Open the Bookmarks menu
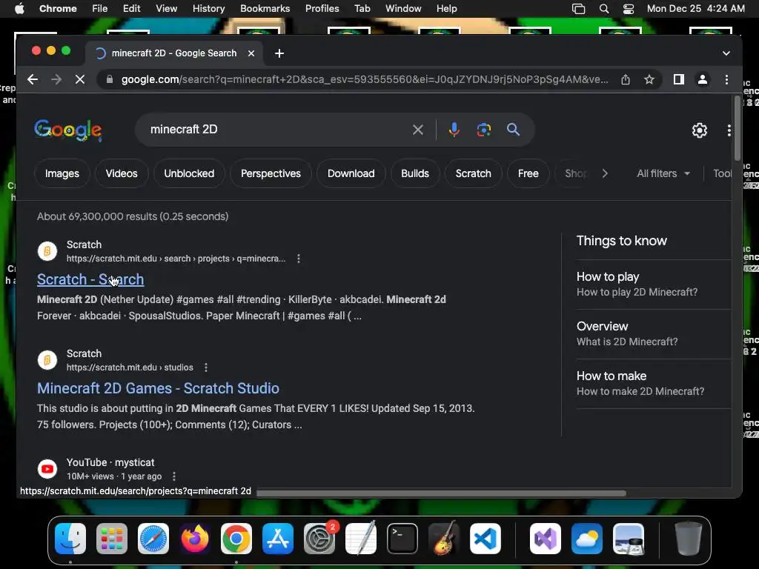Image resolution: width=759 pixels, height=569 pixels. pos(265,9)
